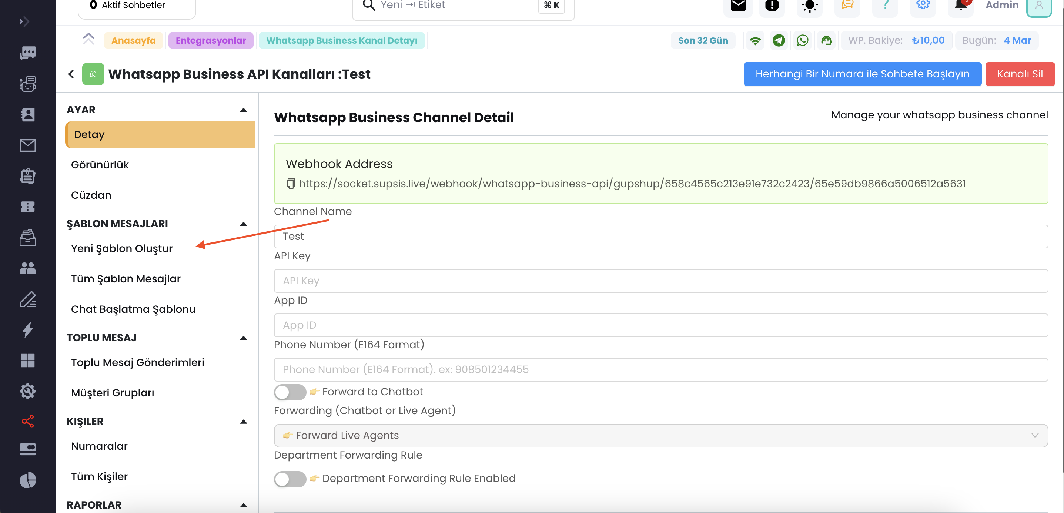This screenshot has height=513, width=1064.
Task: Open contacts card icon in sidebar
Action: (28, 114)
